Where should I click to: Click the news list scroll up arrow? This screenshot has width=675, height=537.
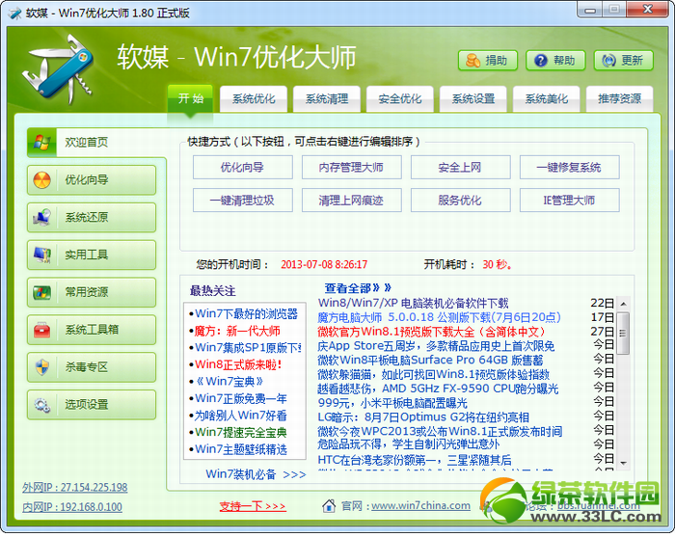coord(623,304)
